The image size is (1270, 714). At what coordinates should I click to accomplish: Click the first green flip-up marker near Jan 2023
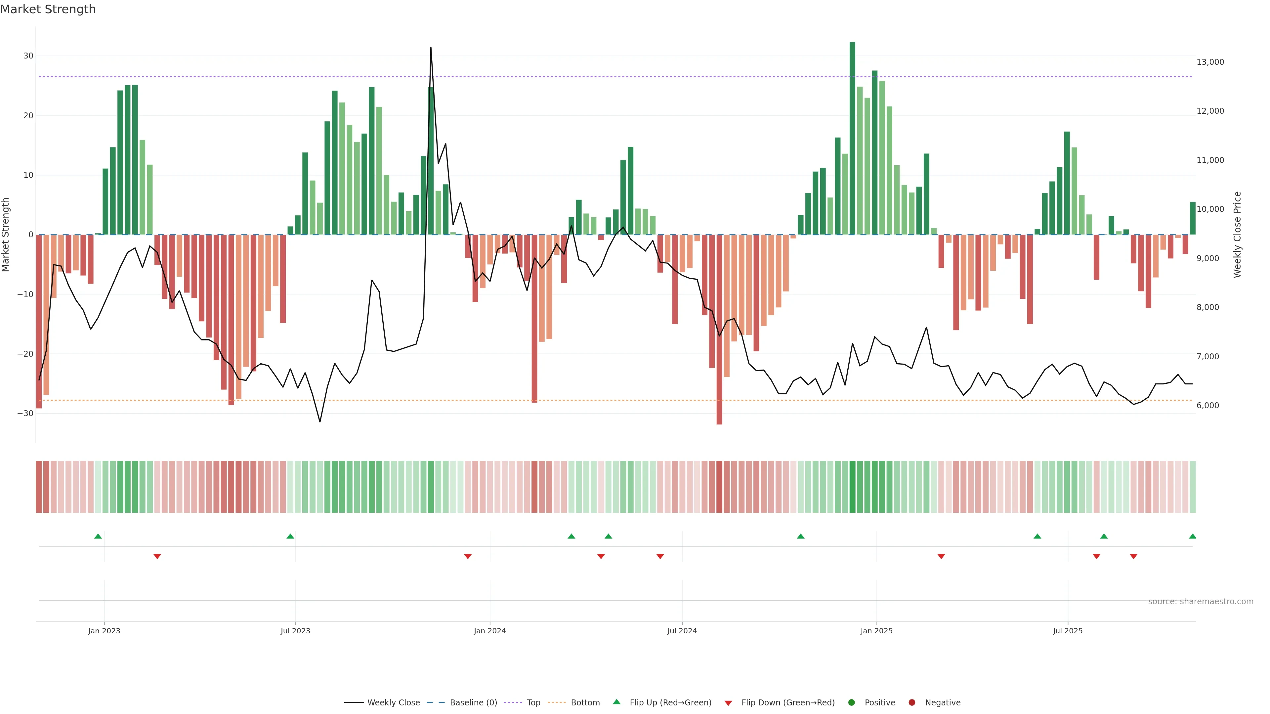98,536
